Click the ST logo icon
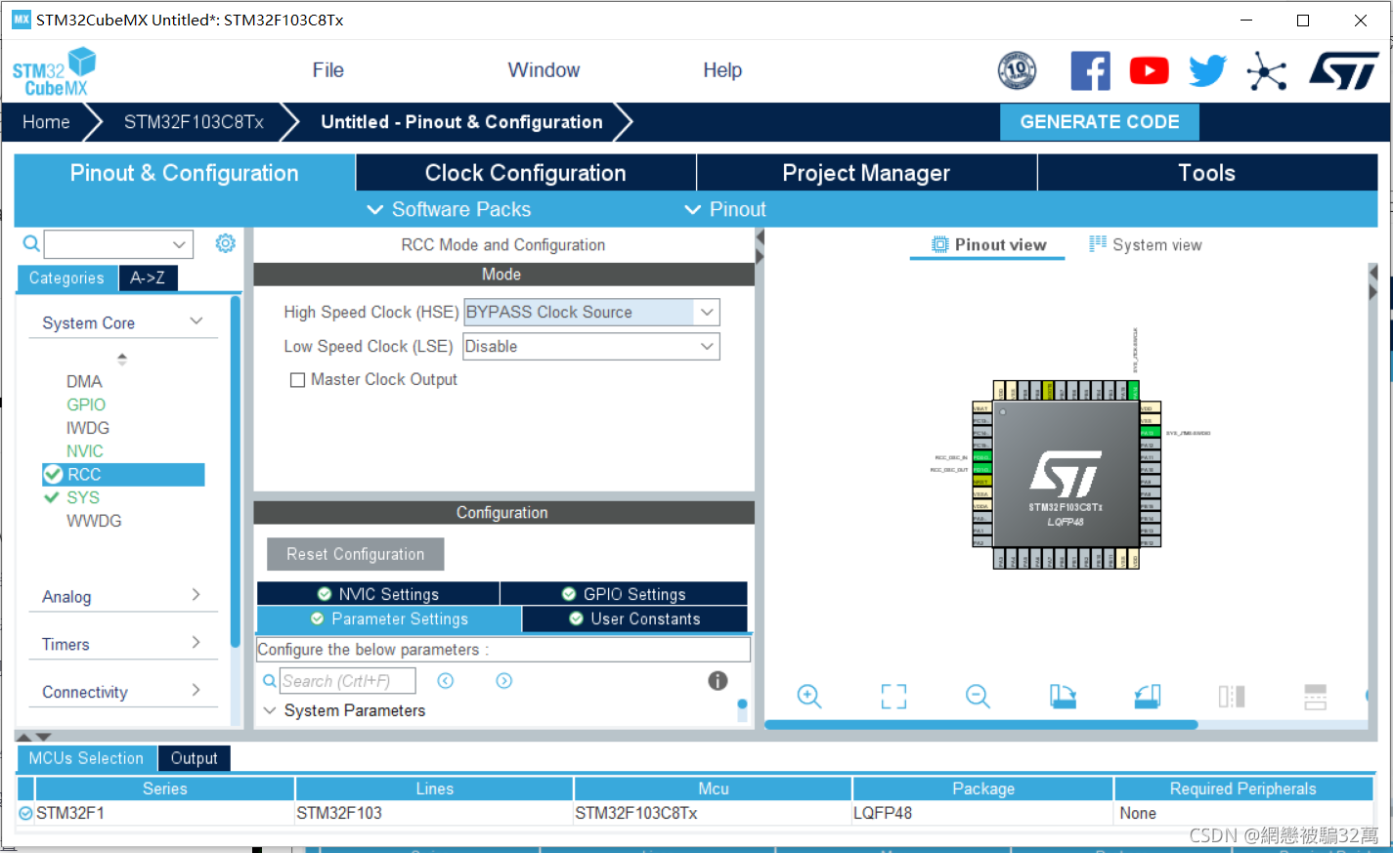Image resolution: width=1393 pixels, height=853 pixels. point(1344,70)
